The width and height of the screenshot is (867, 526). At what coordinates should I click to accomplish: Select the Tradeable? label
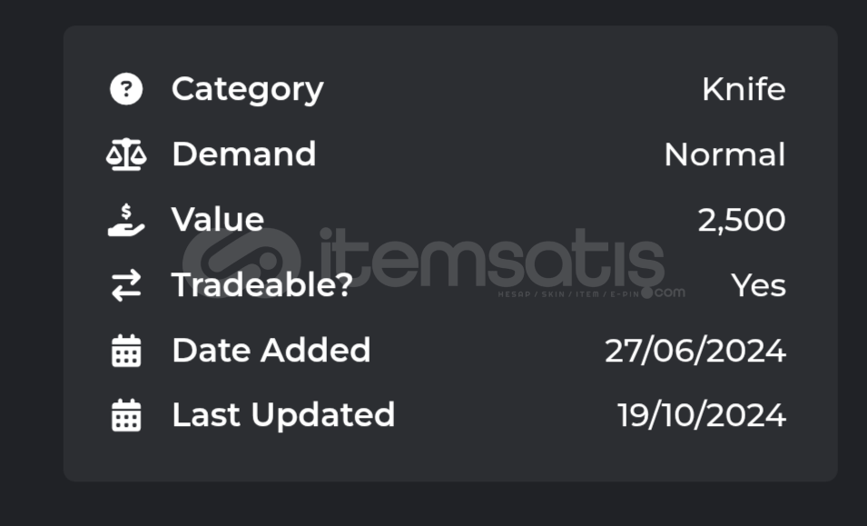[262, 285]
